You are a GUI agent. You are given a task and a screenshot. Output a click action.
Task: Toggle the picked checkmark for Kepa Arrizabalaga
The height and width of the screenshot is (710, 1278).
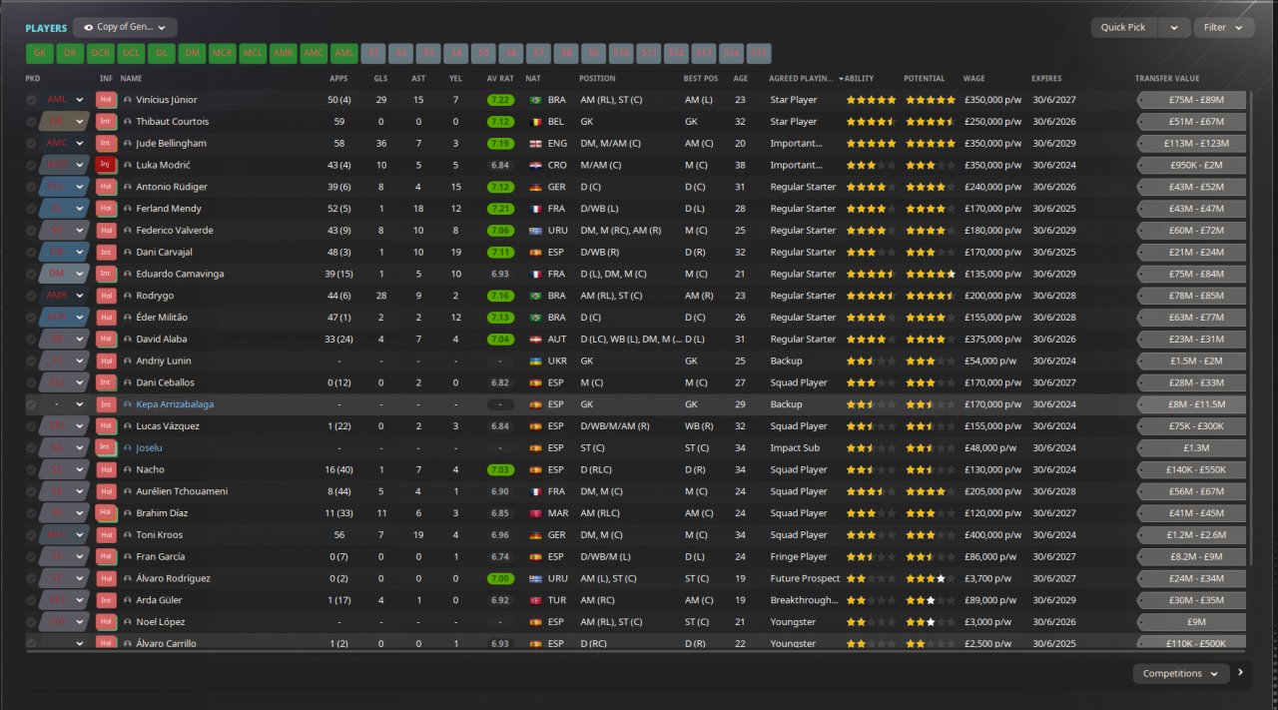coord(31,404)
